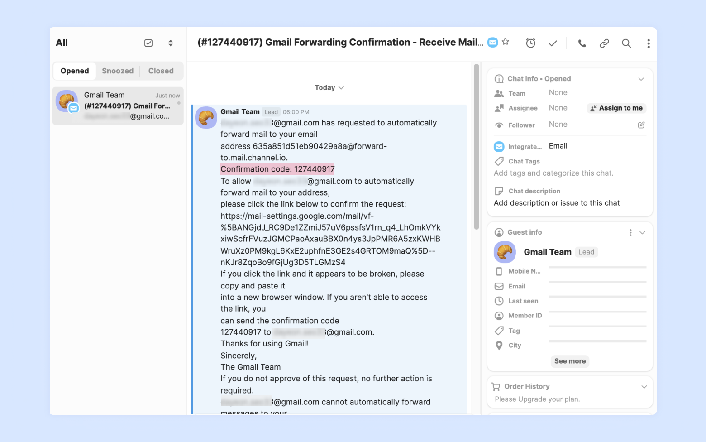Click the Gmail Team sender name in the message
This screenshot has width=706, height=442.
tap(240, 112)
